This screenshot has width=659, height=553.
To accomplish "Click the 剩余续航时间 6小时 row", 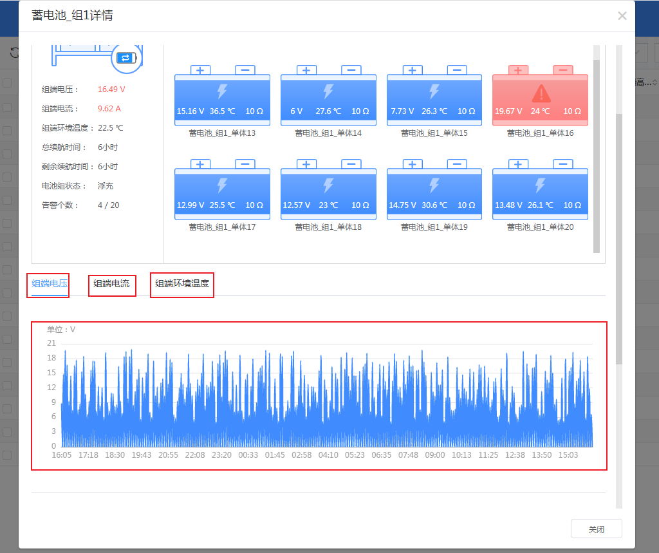I will point(80,167).
